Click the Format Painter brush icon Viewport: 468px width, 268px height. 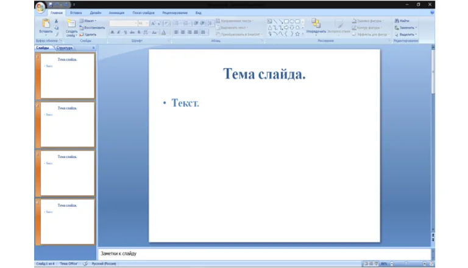[56, 34]
